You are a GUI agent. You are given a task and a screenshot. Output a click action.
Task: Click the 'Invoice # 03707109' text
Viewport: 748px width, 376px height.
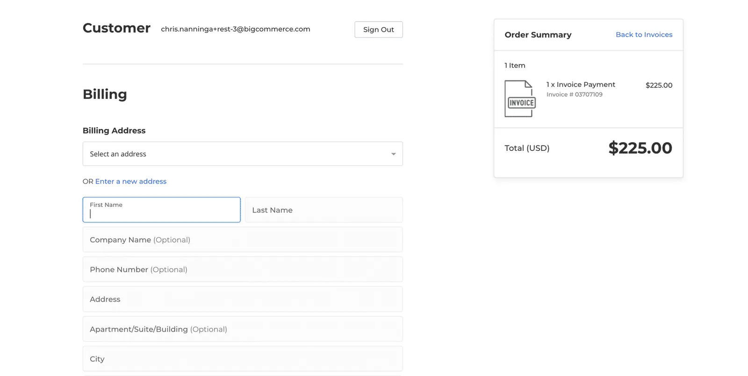point(575,94)
